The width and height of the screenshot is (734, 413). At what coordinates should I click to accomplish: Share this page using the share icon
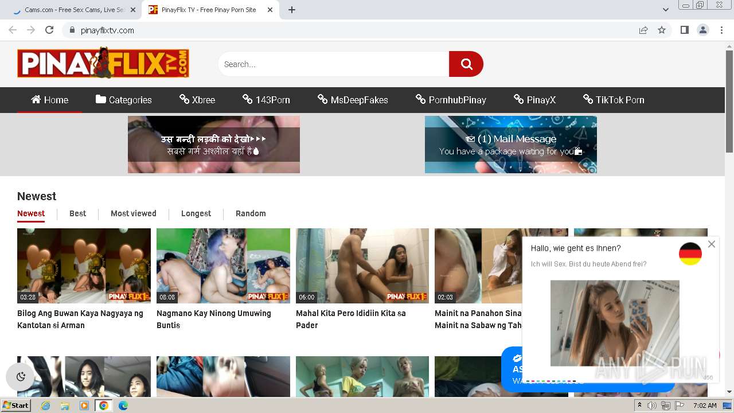coord(643,30)
